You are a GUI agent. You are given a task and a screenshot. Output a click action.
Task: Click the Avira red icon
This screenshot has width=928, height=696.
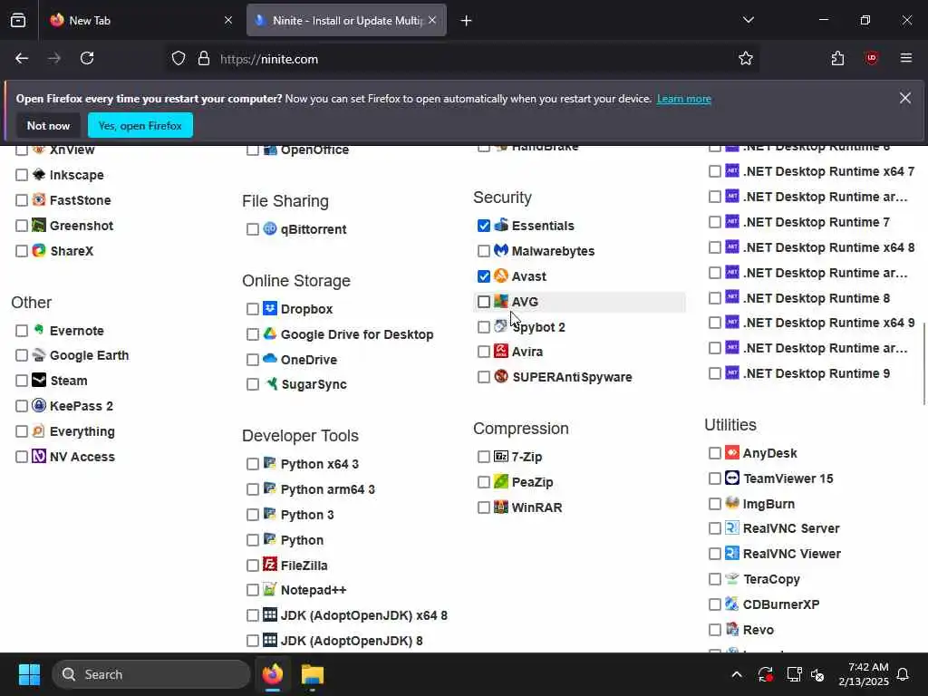pyautogui.click(x=500, y=351)
